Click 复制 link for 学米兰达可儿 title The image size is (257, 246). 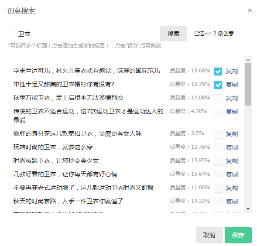point(232,71)
